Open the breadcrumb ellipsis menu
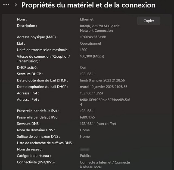This screenshot has width=174, height=170. click(x=6, y=5)
